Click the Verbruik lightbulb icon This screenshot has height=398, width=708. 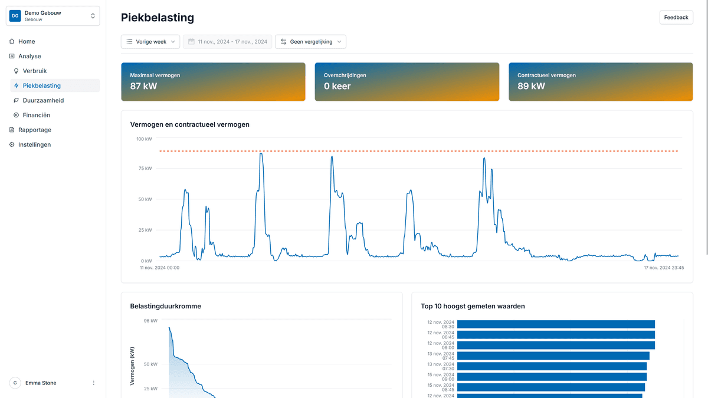pyautogui.click(x=17, y=71)
